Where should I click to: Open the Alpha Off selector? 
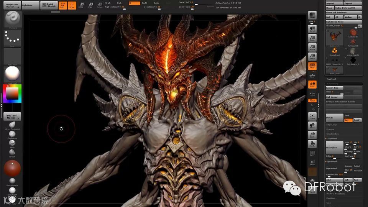pyautogui.click(x=12, y=57)
